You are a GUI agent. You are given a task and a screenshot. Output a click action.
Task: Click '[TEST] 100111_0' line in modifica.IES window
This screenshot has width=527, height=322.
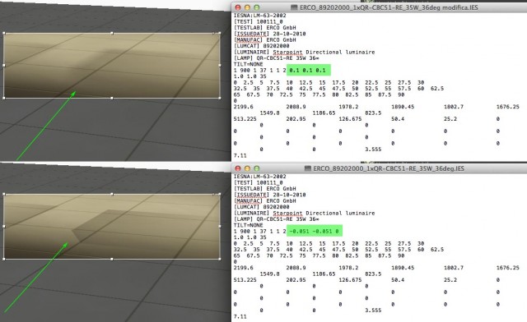point(258,21)
